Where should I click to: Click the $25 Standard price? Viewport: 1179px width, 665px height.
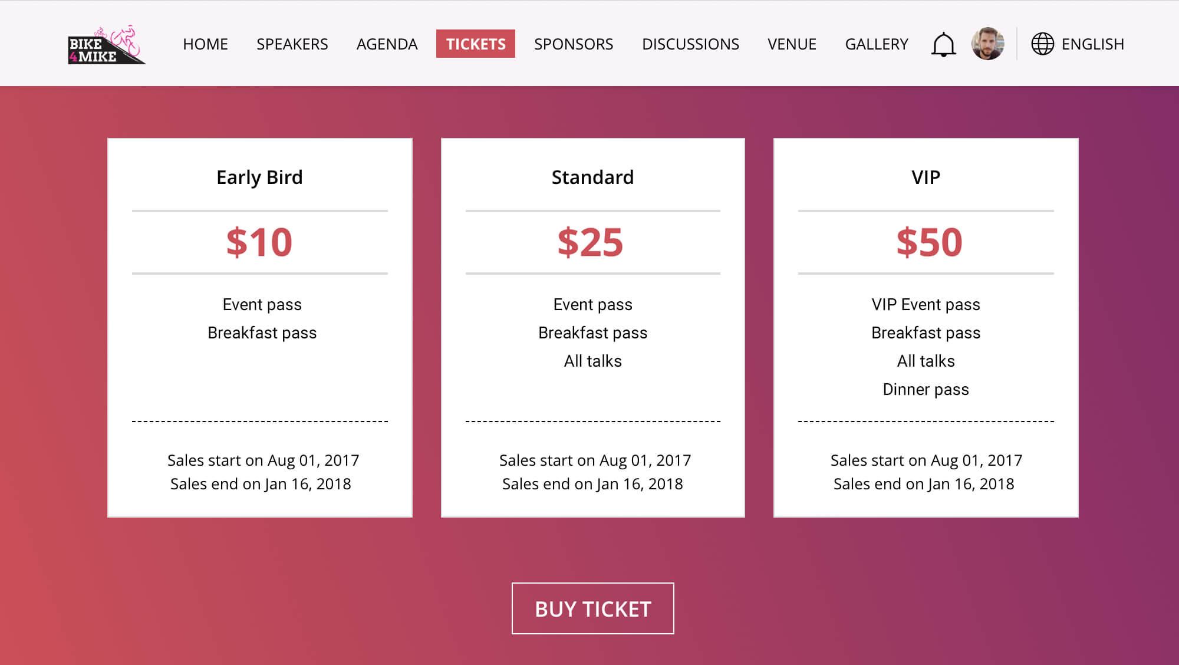tap(591, 242)
